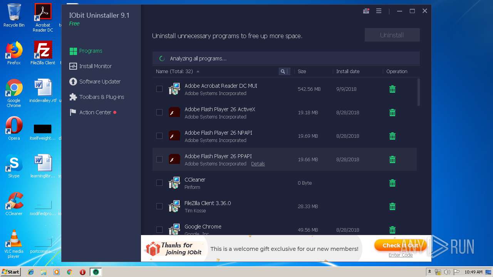This screenshot has width=493, height=277.
Task: Open the hamburger options menu
Action: pyautogui.click(x=379, y=11)
